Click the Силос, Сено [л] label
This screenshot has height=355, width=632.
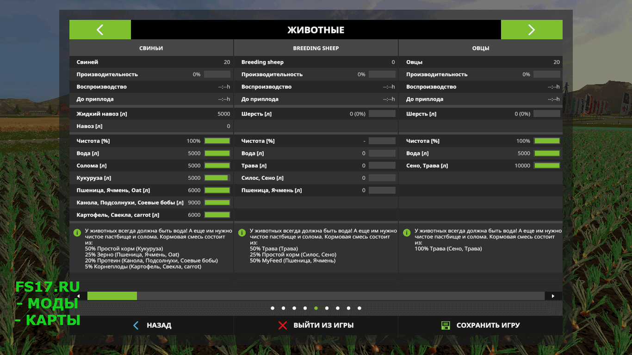pyautogui.click(x=262, y=178)
